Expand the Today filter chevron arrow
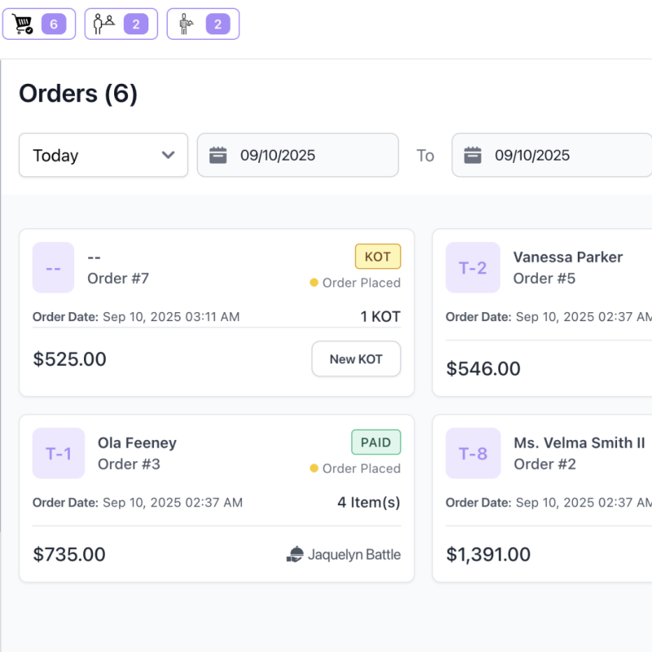The height and width of the screenshot is (652, 652). click(x=169, y=155)
